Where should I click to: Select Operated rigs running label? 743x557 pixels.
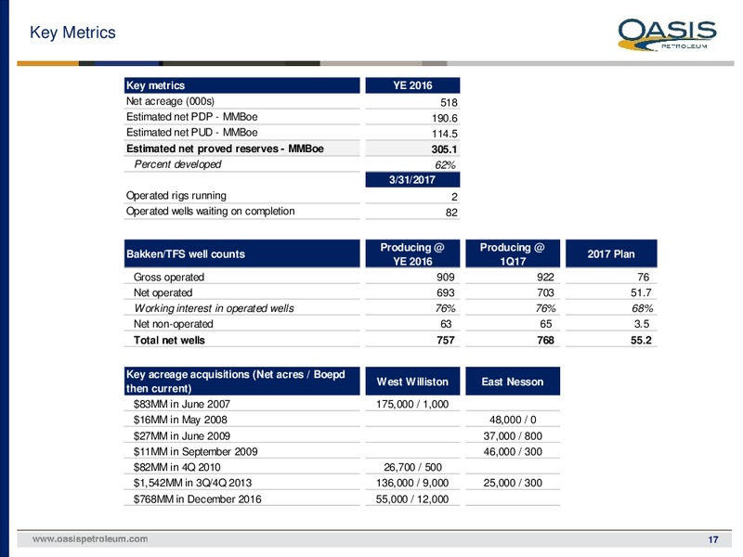[x=176, y=196]
